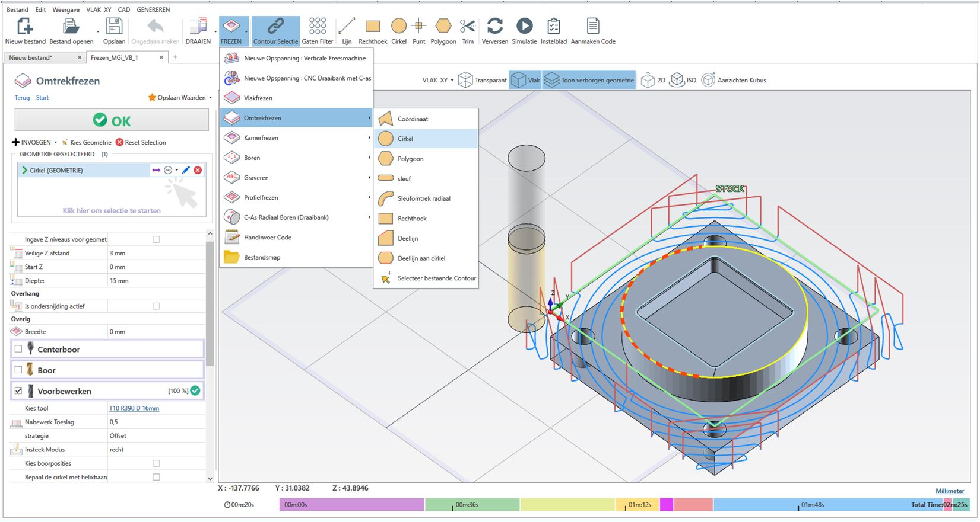Screen dimensions: 980x522
Task: Click the Simulatie play icon
Action: click(524, 27)
